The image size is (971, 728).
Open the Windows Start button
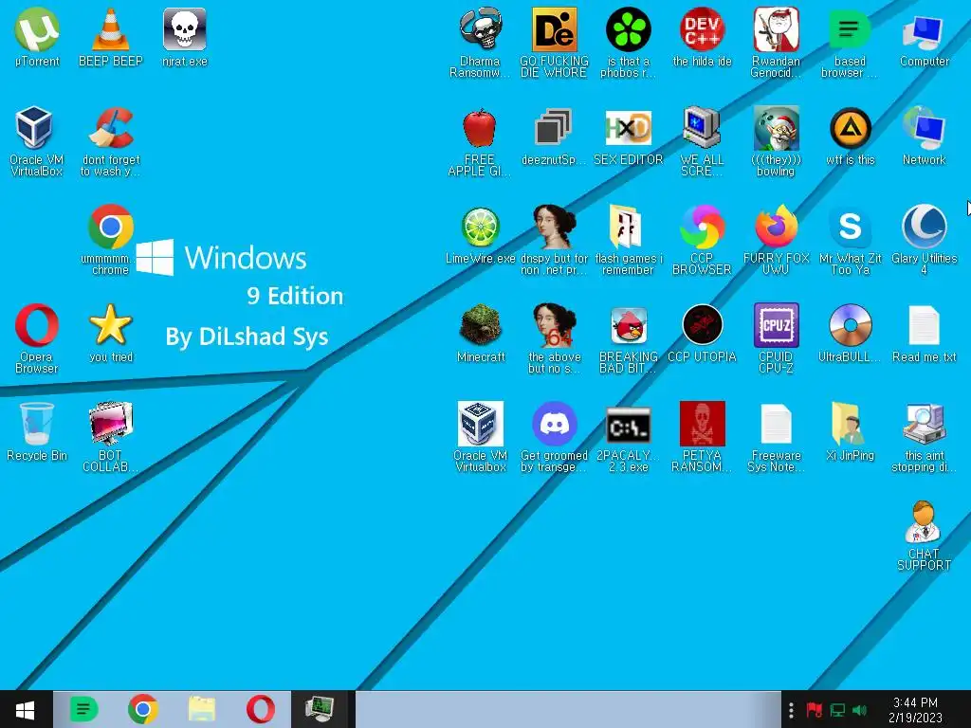26,709
